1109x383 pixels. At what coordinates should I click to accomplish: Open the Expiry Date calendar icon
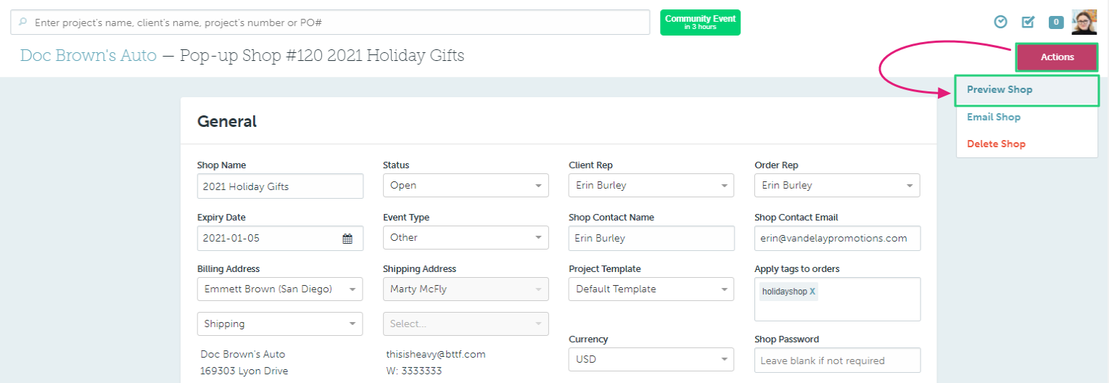pos(347,238)
